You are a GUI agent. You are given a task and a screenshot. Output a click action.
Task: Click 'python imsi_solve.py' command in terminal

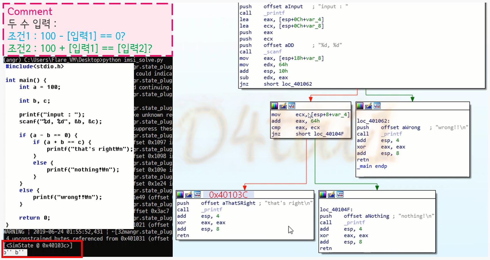133,60
